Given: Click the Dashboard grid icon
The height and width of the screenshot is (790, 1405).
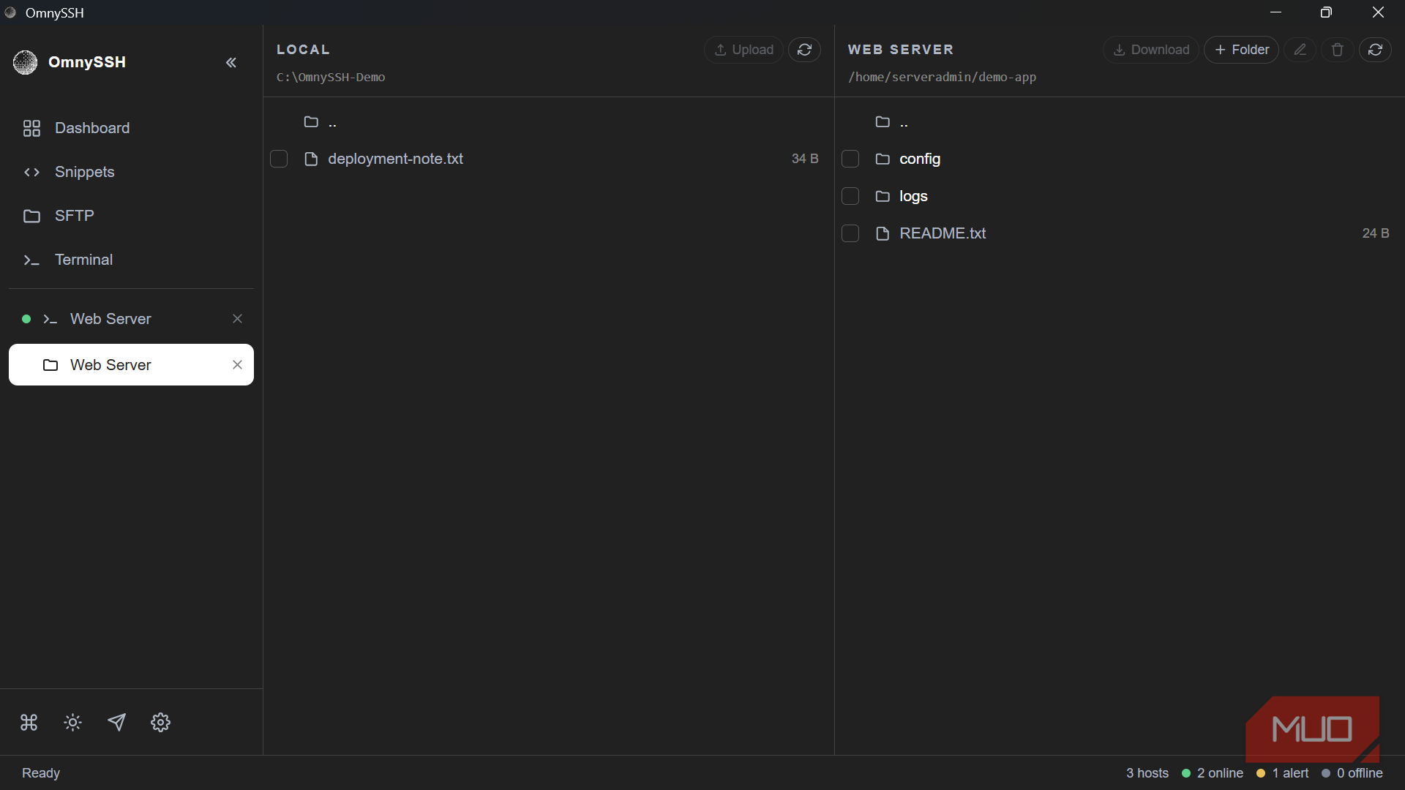Looking at the screenshot, I should tap(31, 129).
